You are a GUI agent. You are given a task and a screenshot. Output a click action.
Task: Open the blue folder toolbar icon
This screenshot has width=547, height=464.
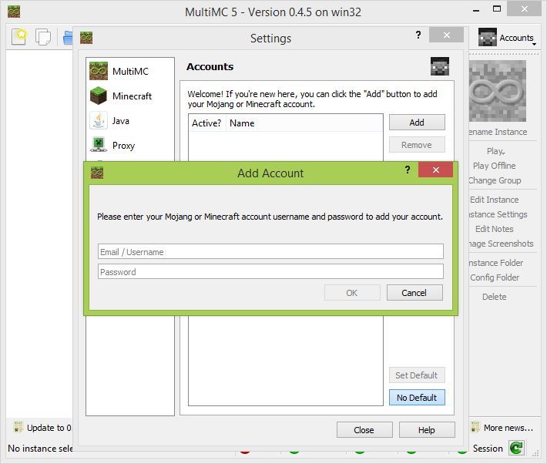coord(68,37)
